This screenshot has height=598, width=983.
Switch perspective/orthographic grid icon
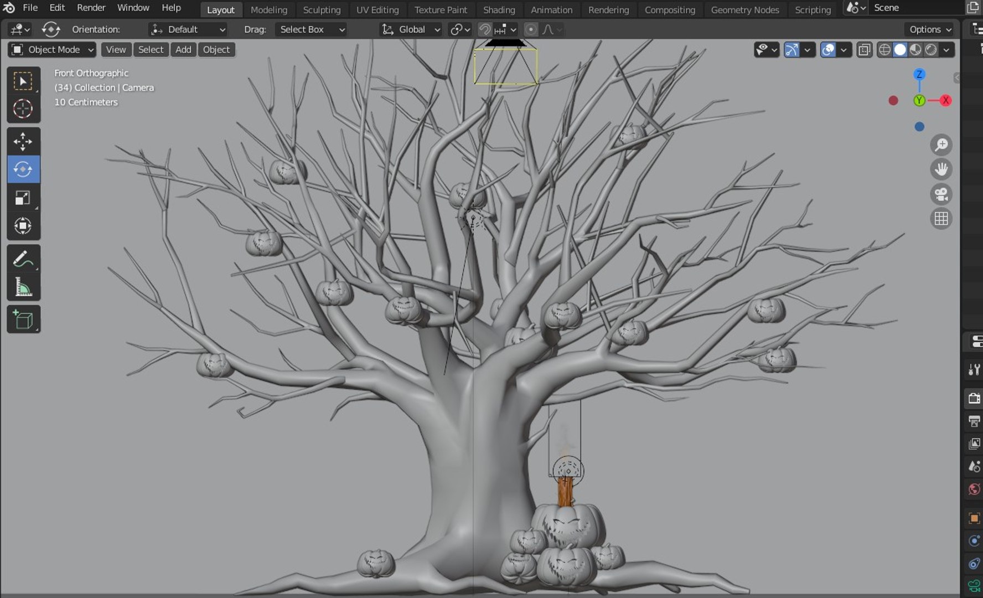tap(941, 219)
